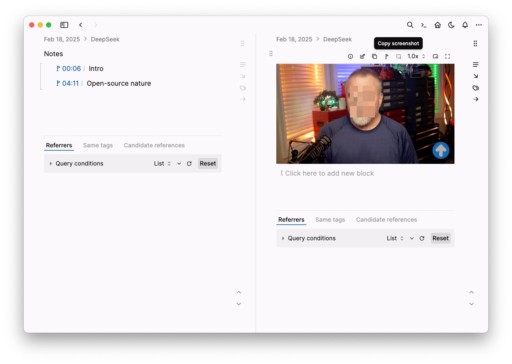
Task: Click the down chevron at right pane bottom
Action: (x=471, y=304)
